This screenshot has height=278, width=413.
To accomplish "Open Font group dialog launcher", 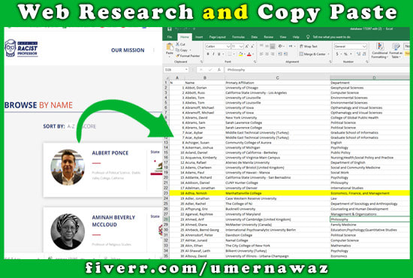I will tap(255, 62).
